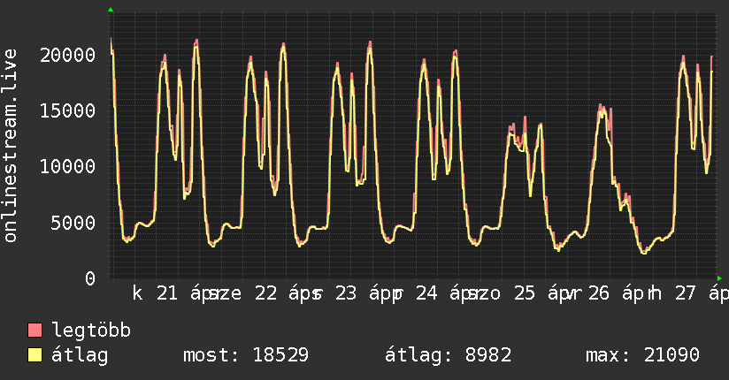The image size is (729, 380).
Task: Click the 5000 y-axis label
Action: 73,223
